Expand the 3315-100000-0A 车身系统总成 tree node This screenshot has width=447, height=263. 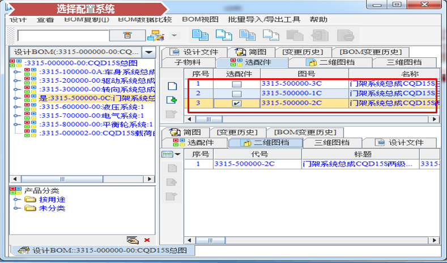(x=17, y=72)
